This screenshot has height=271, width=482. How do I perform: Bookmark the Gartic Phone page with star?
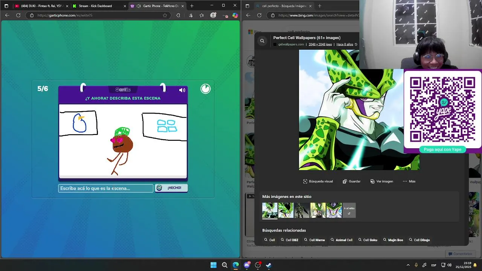[x=165, y=15]
